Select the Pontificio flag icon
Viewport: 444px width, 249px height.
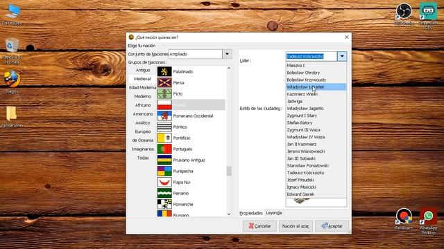coord(164,138)
